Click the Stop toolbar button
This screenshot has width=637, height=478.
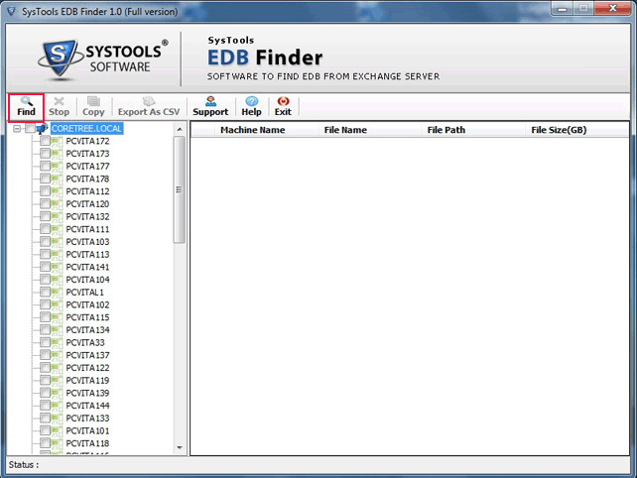point(59,107)
